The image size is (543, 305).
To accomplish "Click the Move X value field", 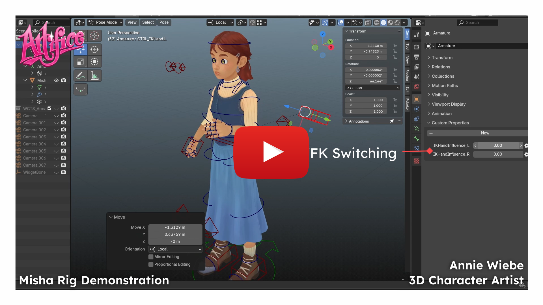I will pyautogui.click(x=175, y=227).
